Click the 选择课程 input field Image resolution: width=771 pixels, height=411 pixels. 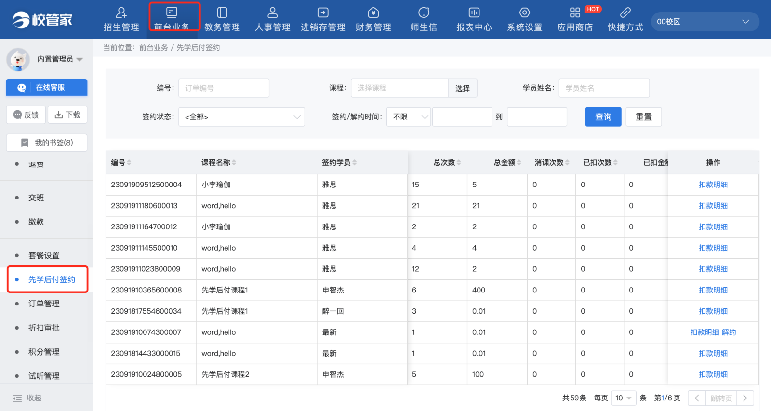point(399,88)
